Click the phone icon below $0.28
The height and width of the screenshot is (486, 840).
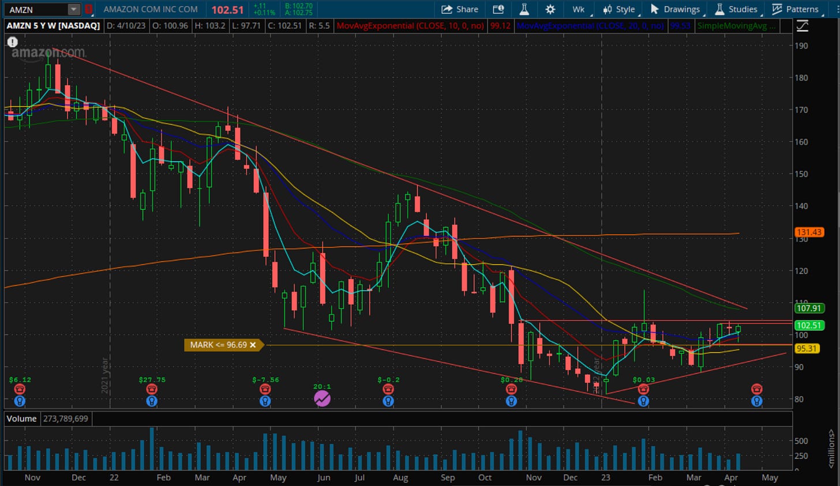coord(511,389)
